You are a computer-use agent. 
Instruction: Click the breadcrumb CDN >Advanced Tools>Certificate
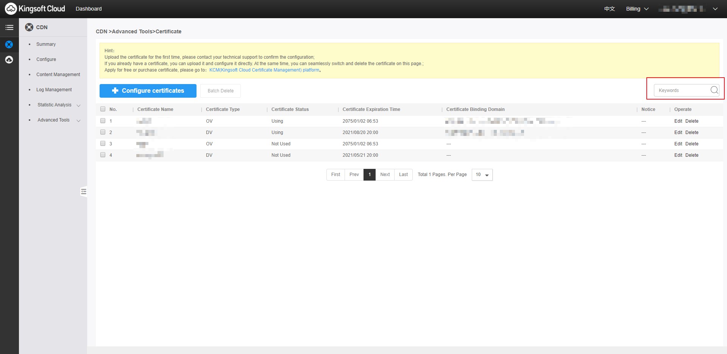pyautogui.click(x=139, y=31)
